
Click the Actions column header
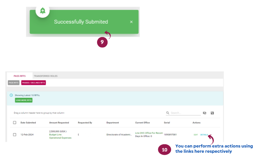[x=196, y=123]
